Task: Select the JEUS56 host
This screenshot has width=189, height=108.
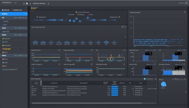Action: point(6,21)
